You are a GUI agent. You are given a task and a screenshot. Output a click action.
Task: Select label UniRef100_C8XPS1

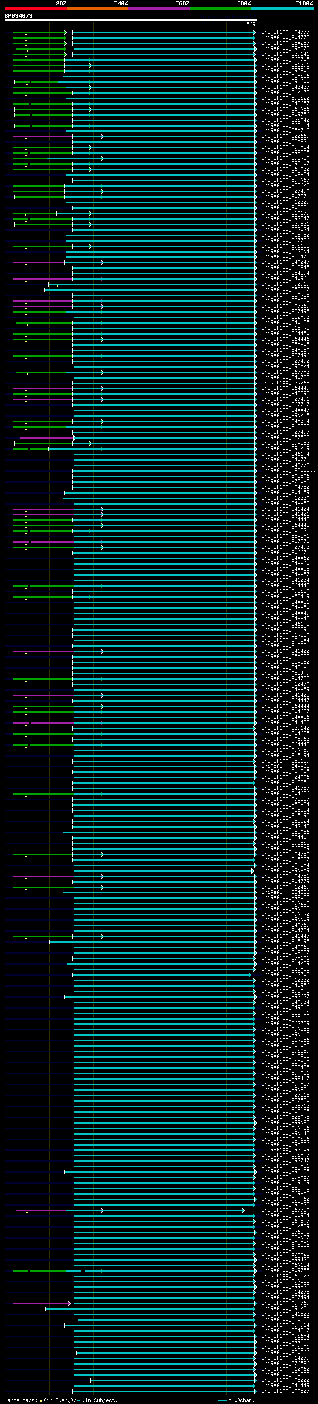click(285, 142)
